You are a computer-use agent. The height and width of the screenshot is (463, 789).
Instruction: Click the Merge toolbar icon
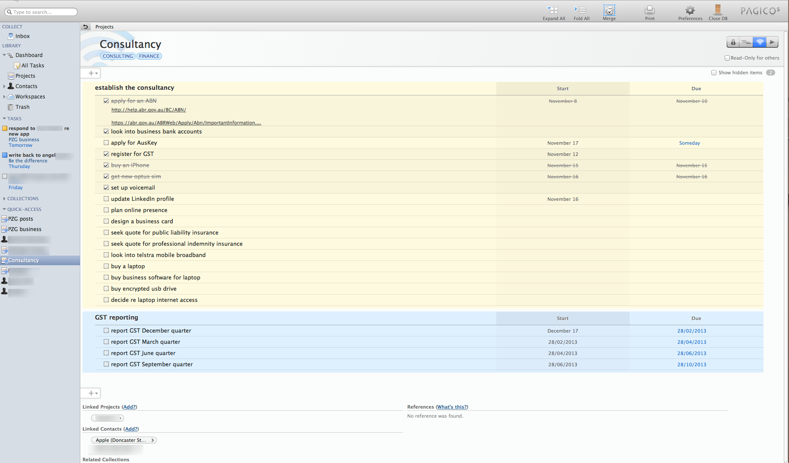(x=609, y=10)
